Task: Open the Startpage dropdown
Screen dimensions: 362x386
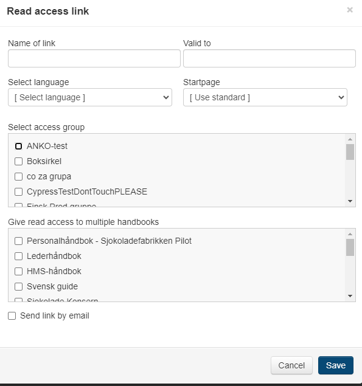Action: tap(265, 97)
